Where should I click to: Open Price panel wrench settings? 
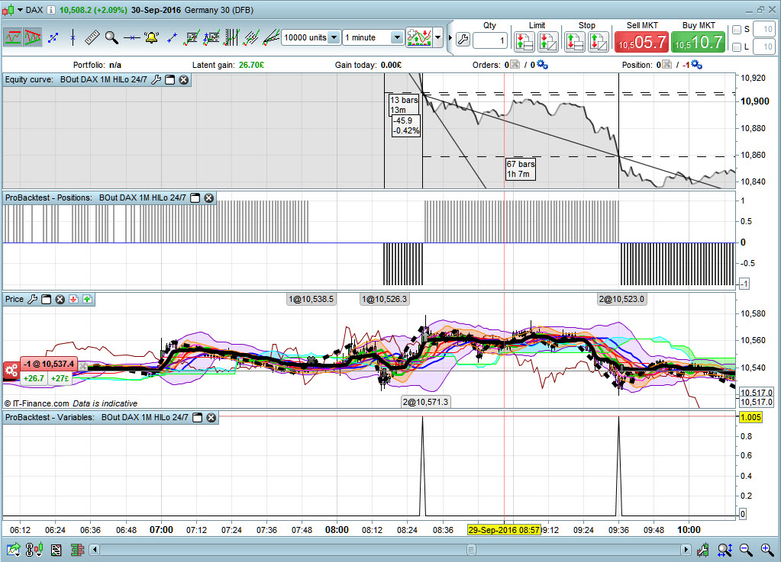tap(32, 300)
